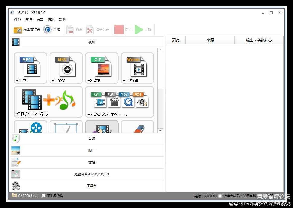Image resolution: width=293 pixels, height=208 pixels.
Task: Click the elapsed time 00:00:00 in the status bar
Action: (x=210, y=196)
